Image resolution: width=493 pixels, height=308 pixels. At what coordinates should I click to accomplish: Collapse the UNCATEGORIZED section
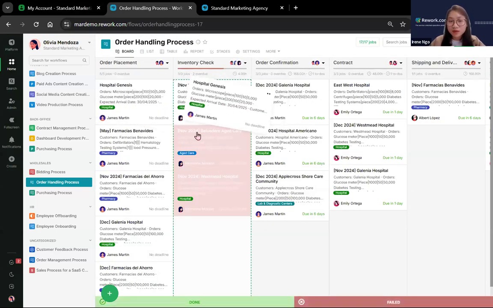click(x=90, y=240)
